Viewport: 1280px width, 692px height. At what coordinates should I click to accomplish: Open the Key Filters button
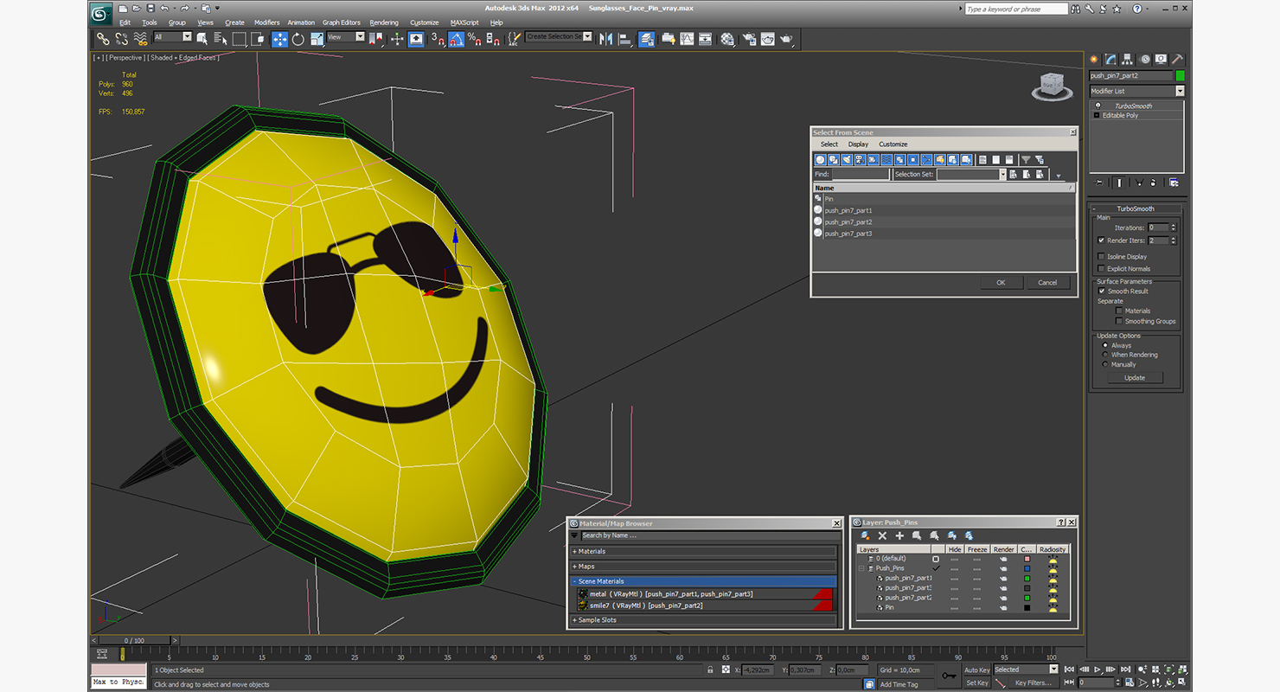pos(1034,682)
